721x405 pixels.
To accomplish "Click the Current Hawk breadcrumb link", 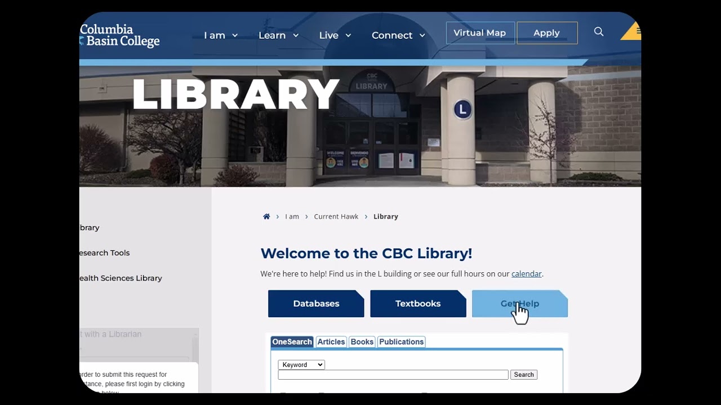I will click(336, 217).
